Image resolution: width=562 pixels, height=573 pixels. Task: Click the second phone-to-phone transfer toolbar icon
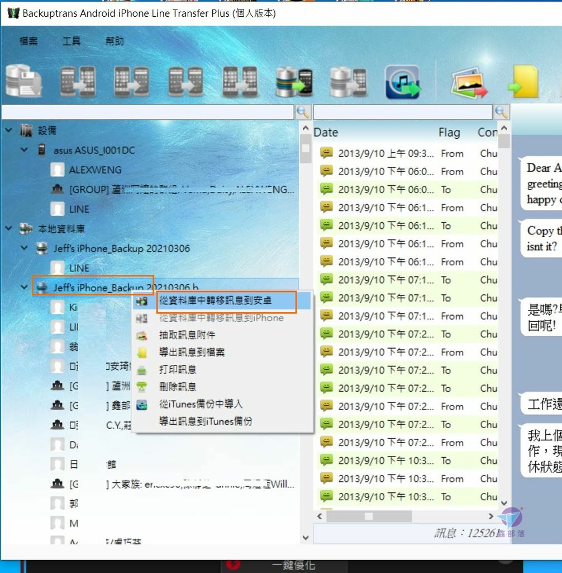pyautogui.click(x=131, y=81)
